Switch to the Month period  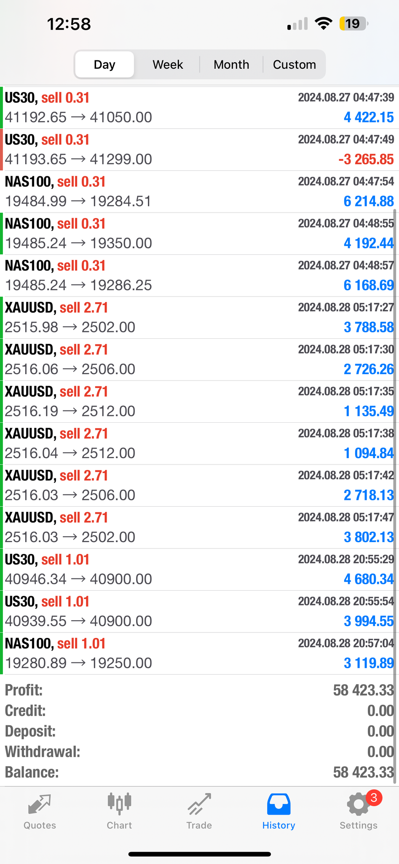pos(231,65)
